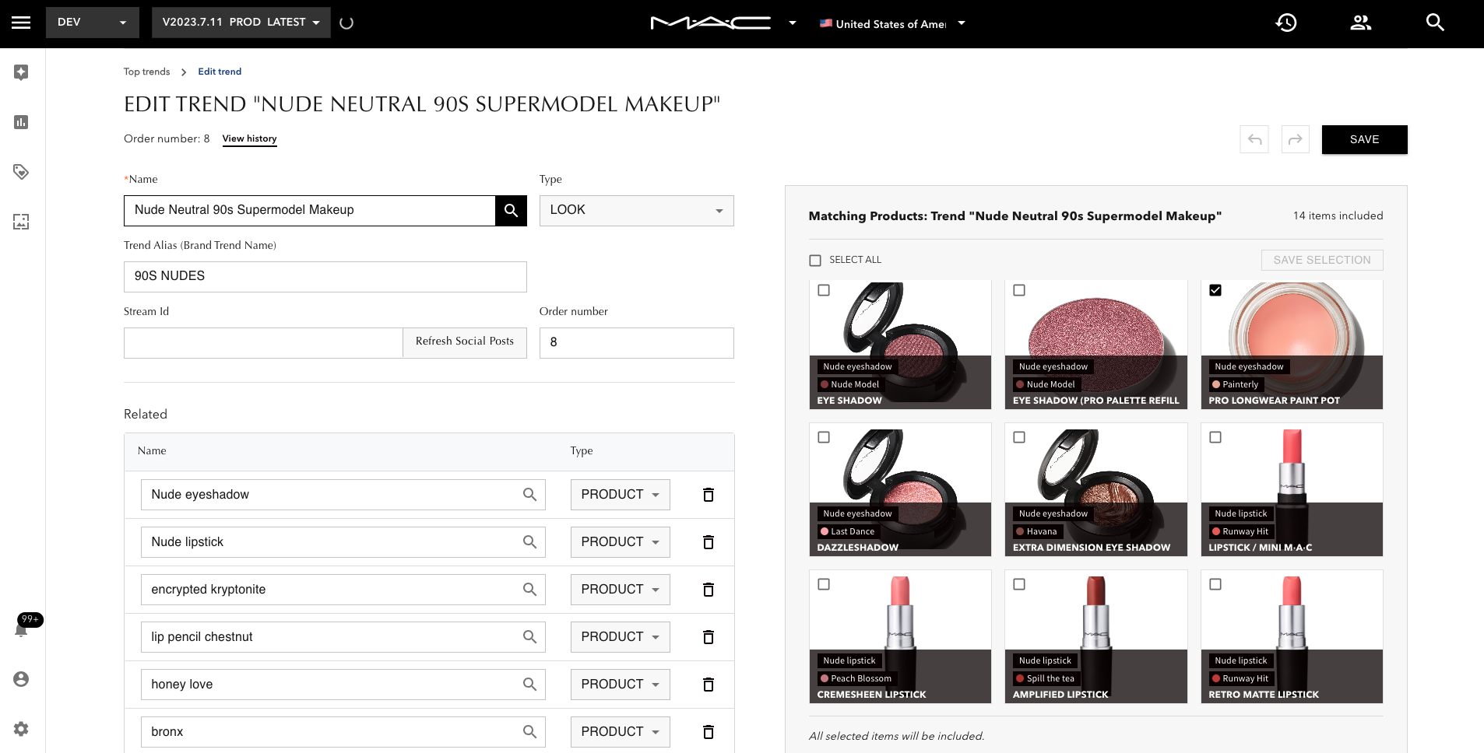The height and width of the screenshot is (753, 1484).
Task: Delete the encrypted kryptonite row
Action: tap(709, 590)
